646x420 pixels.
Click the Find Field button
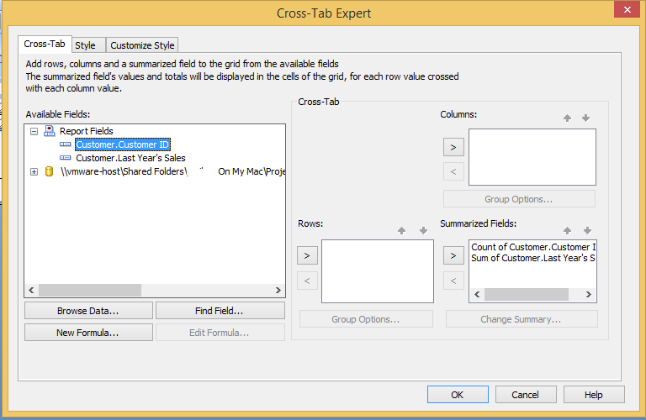(x=220, y=311)
